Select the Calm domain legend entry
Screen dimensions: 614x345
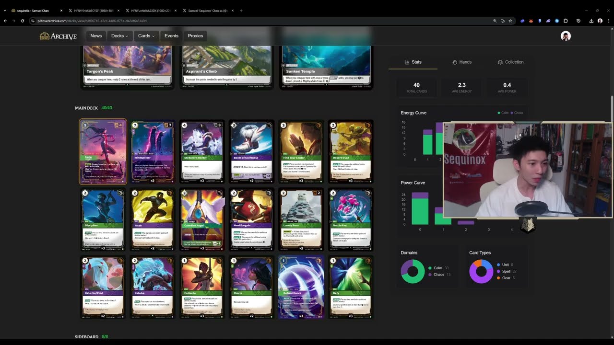click(x=439, y=268)
